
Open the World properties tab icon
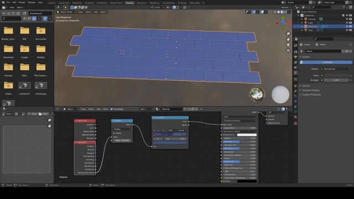coord(295,72)
